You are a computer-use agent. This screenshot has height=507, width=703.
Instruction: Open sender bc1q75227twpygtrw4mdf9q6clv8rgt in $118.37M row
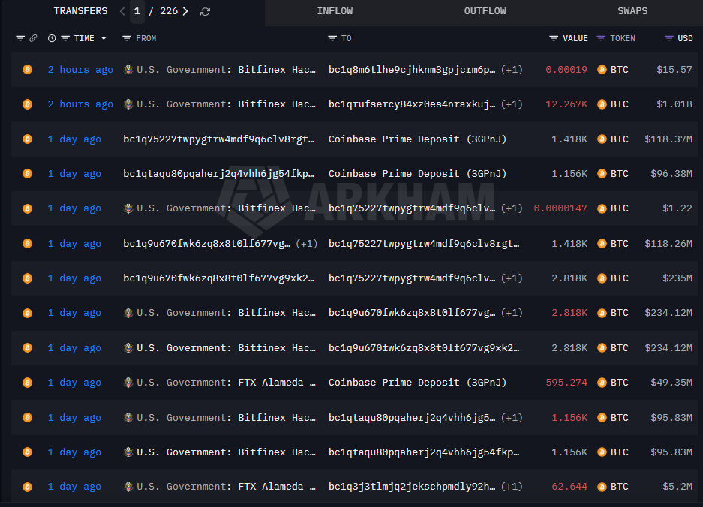click(219, 139)
